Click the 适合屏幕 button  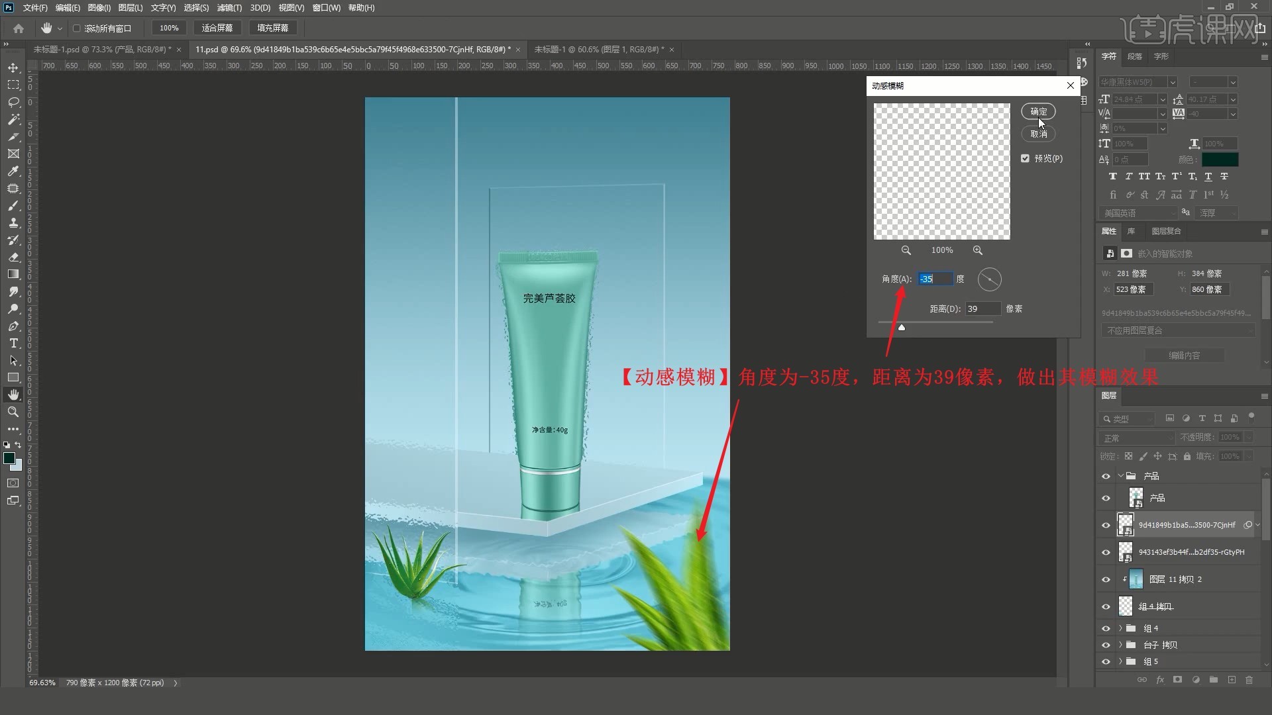[217, 28]
